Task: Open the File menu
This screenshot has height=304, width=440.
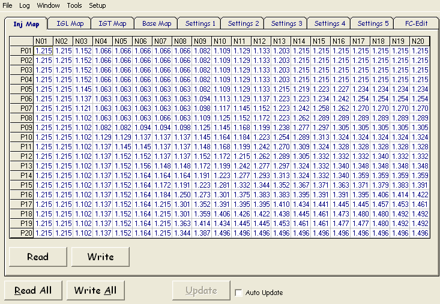Action: (x=7, y=5)
